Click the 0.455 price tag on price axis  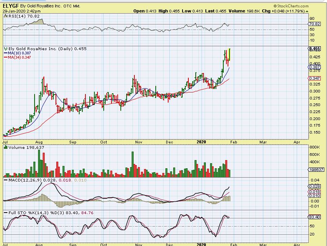(x=315, y=49)
